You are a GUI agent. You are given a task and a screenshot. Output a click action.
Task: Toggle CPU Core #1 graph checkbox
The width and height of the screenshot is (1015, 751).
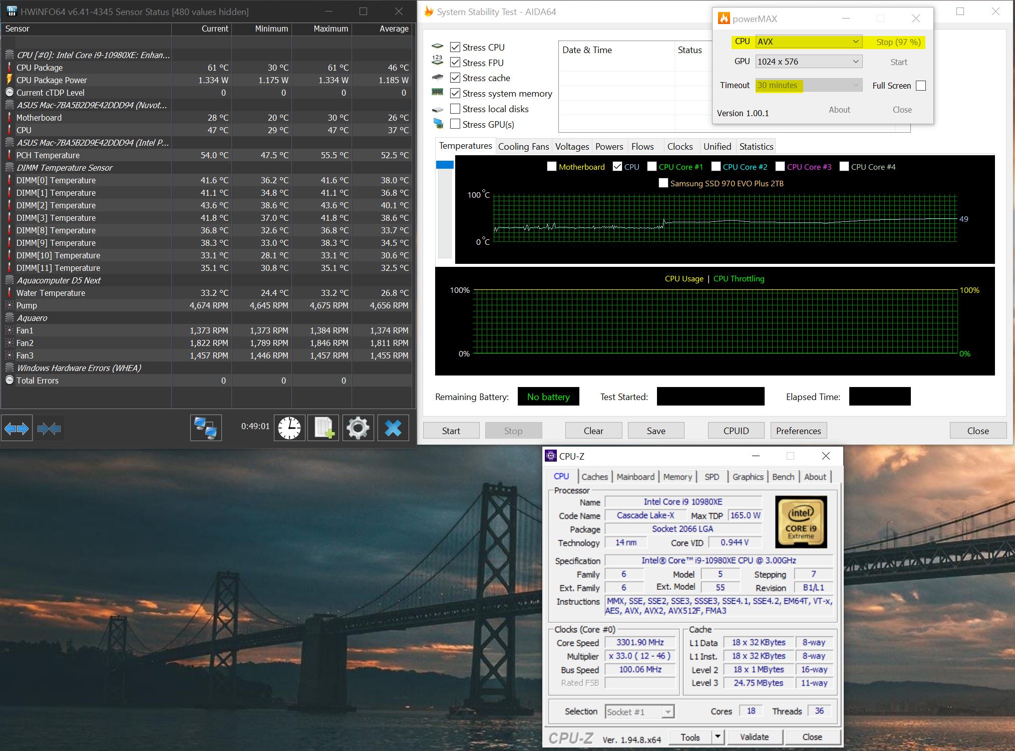tap(652, 167)
